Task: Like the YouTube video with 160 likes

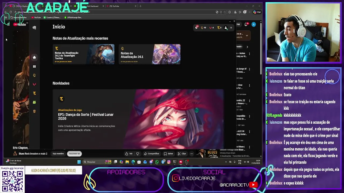Action: coord(129,154)
